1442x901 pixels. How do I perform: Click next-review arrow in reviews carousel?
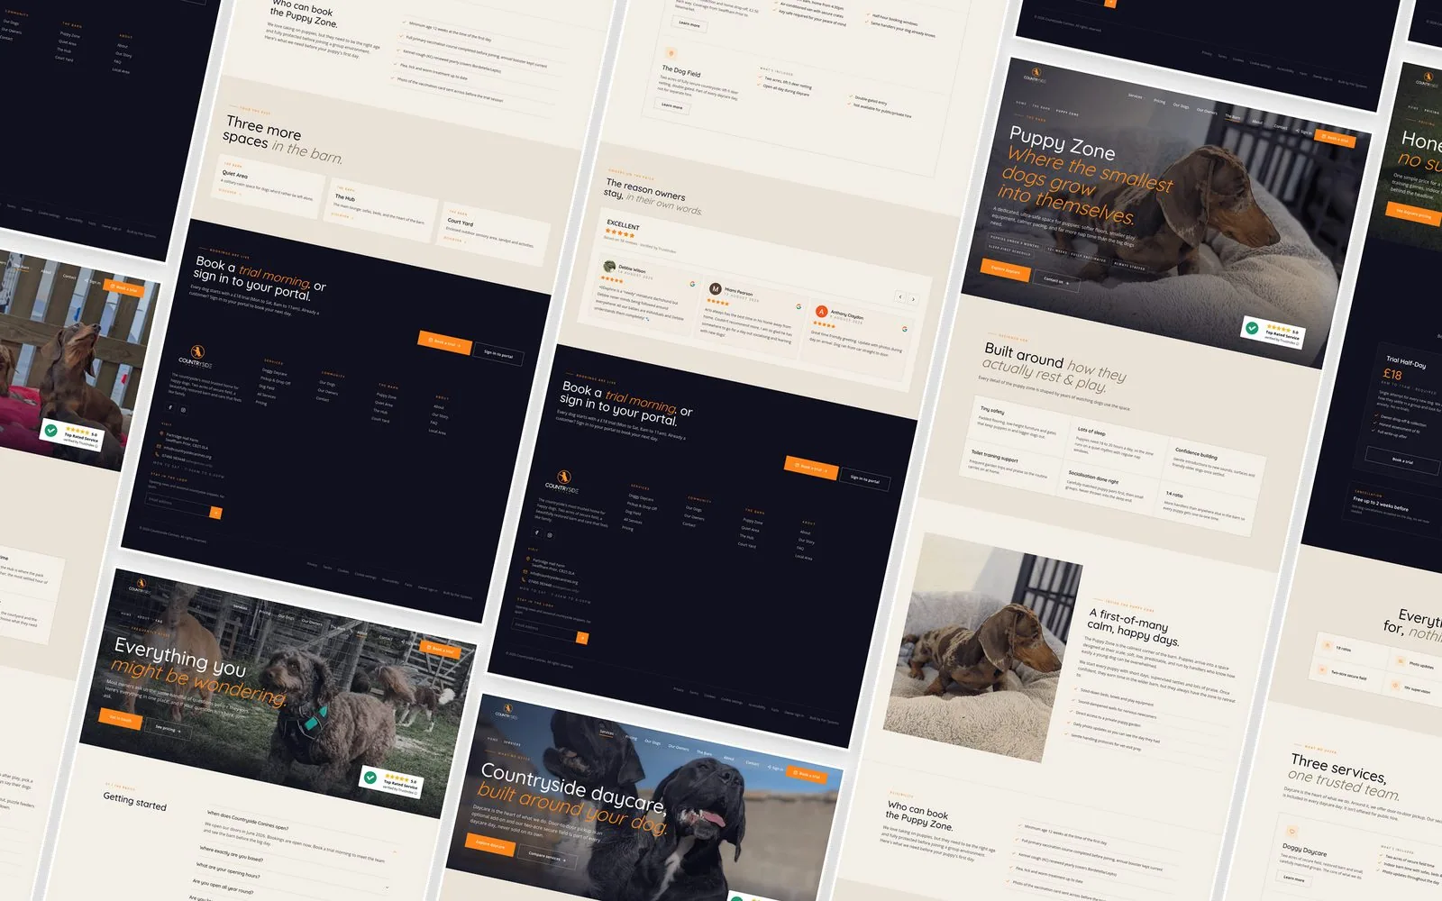pos(912,299)
